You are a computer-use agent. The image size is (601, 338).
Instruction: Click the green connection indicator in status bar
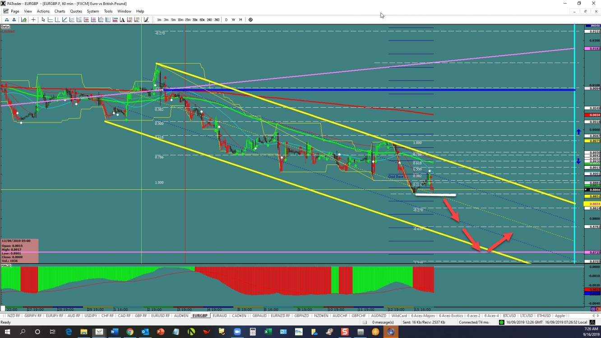[x=502, y=322]
